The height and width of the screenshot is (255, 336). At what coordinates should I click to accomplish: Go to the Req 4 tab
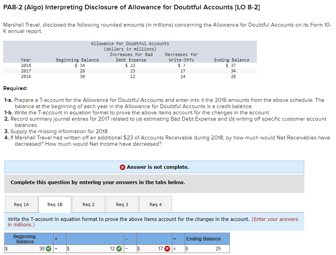click(x=155, y=204)
